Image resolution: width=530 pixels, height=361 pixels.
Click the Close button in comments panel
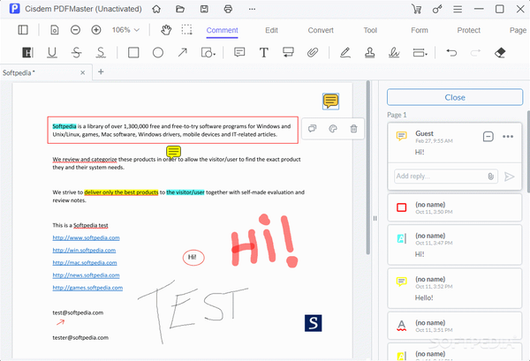(455, 97)
